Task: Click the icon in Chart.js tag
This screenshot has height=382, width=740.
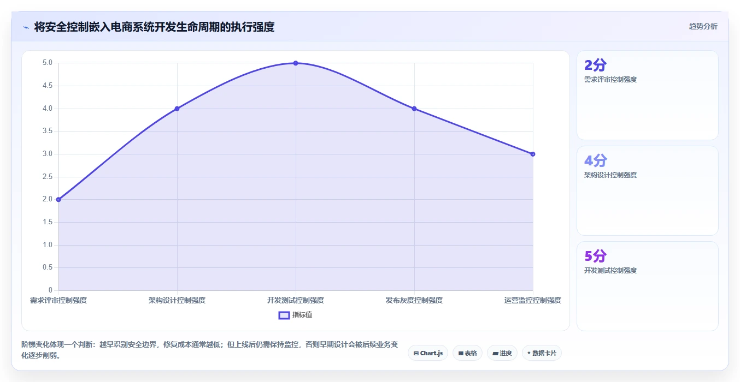Action: click(x=416, y=354)
